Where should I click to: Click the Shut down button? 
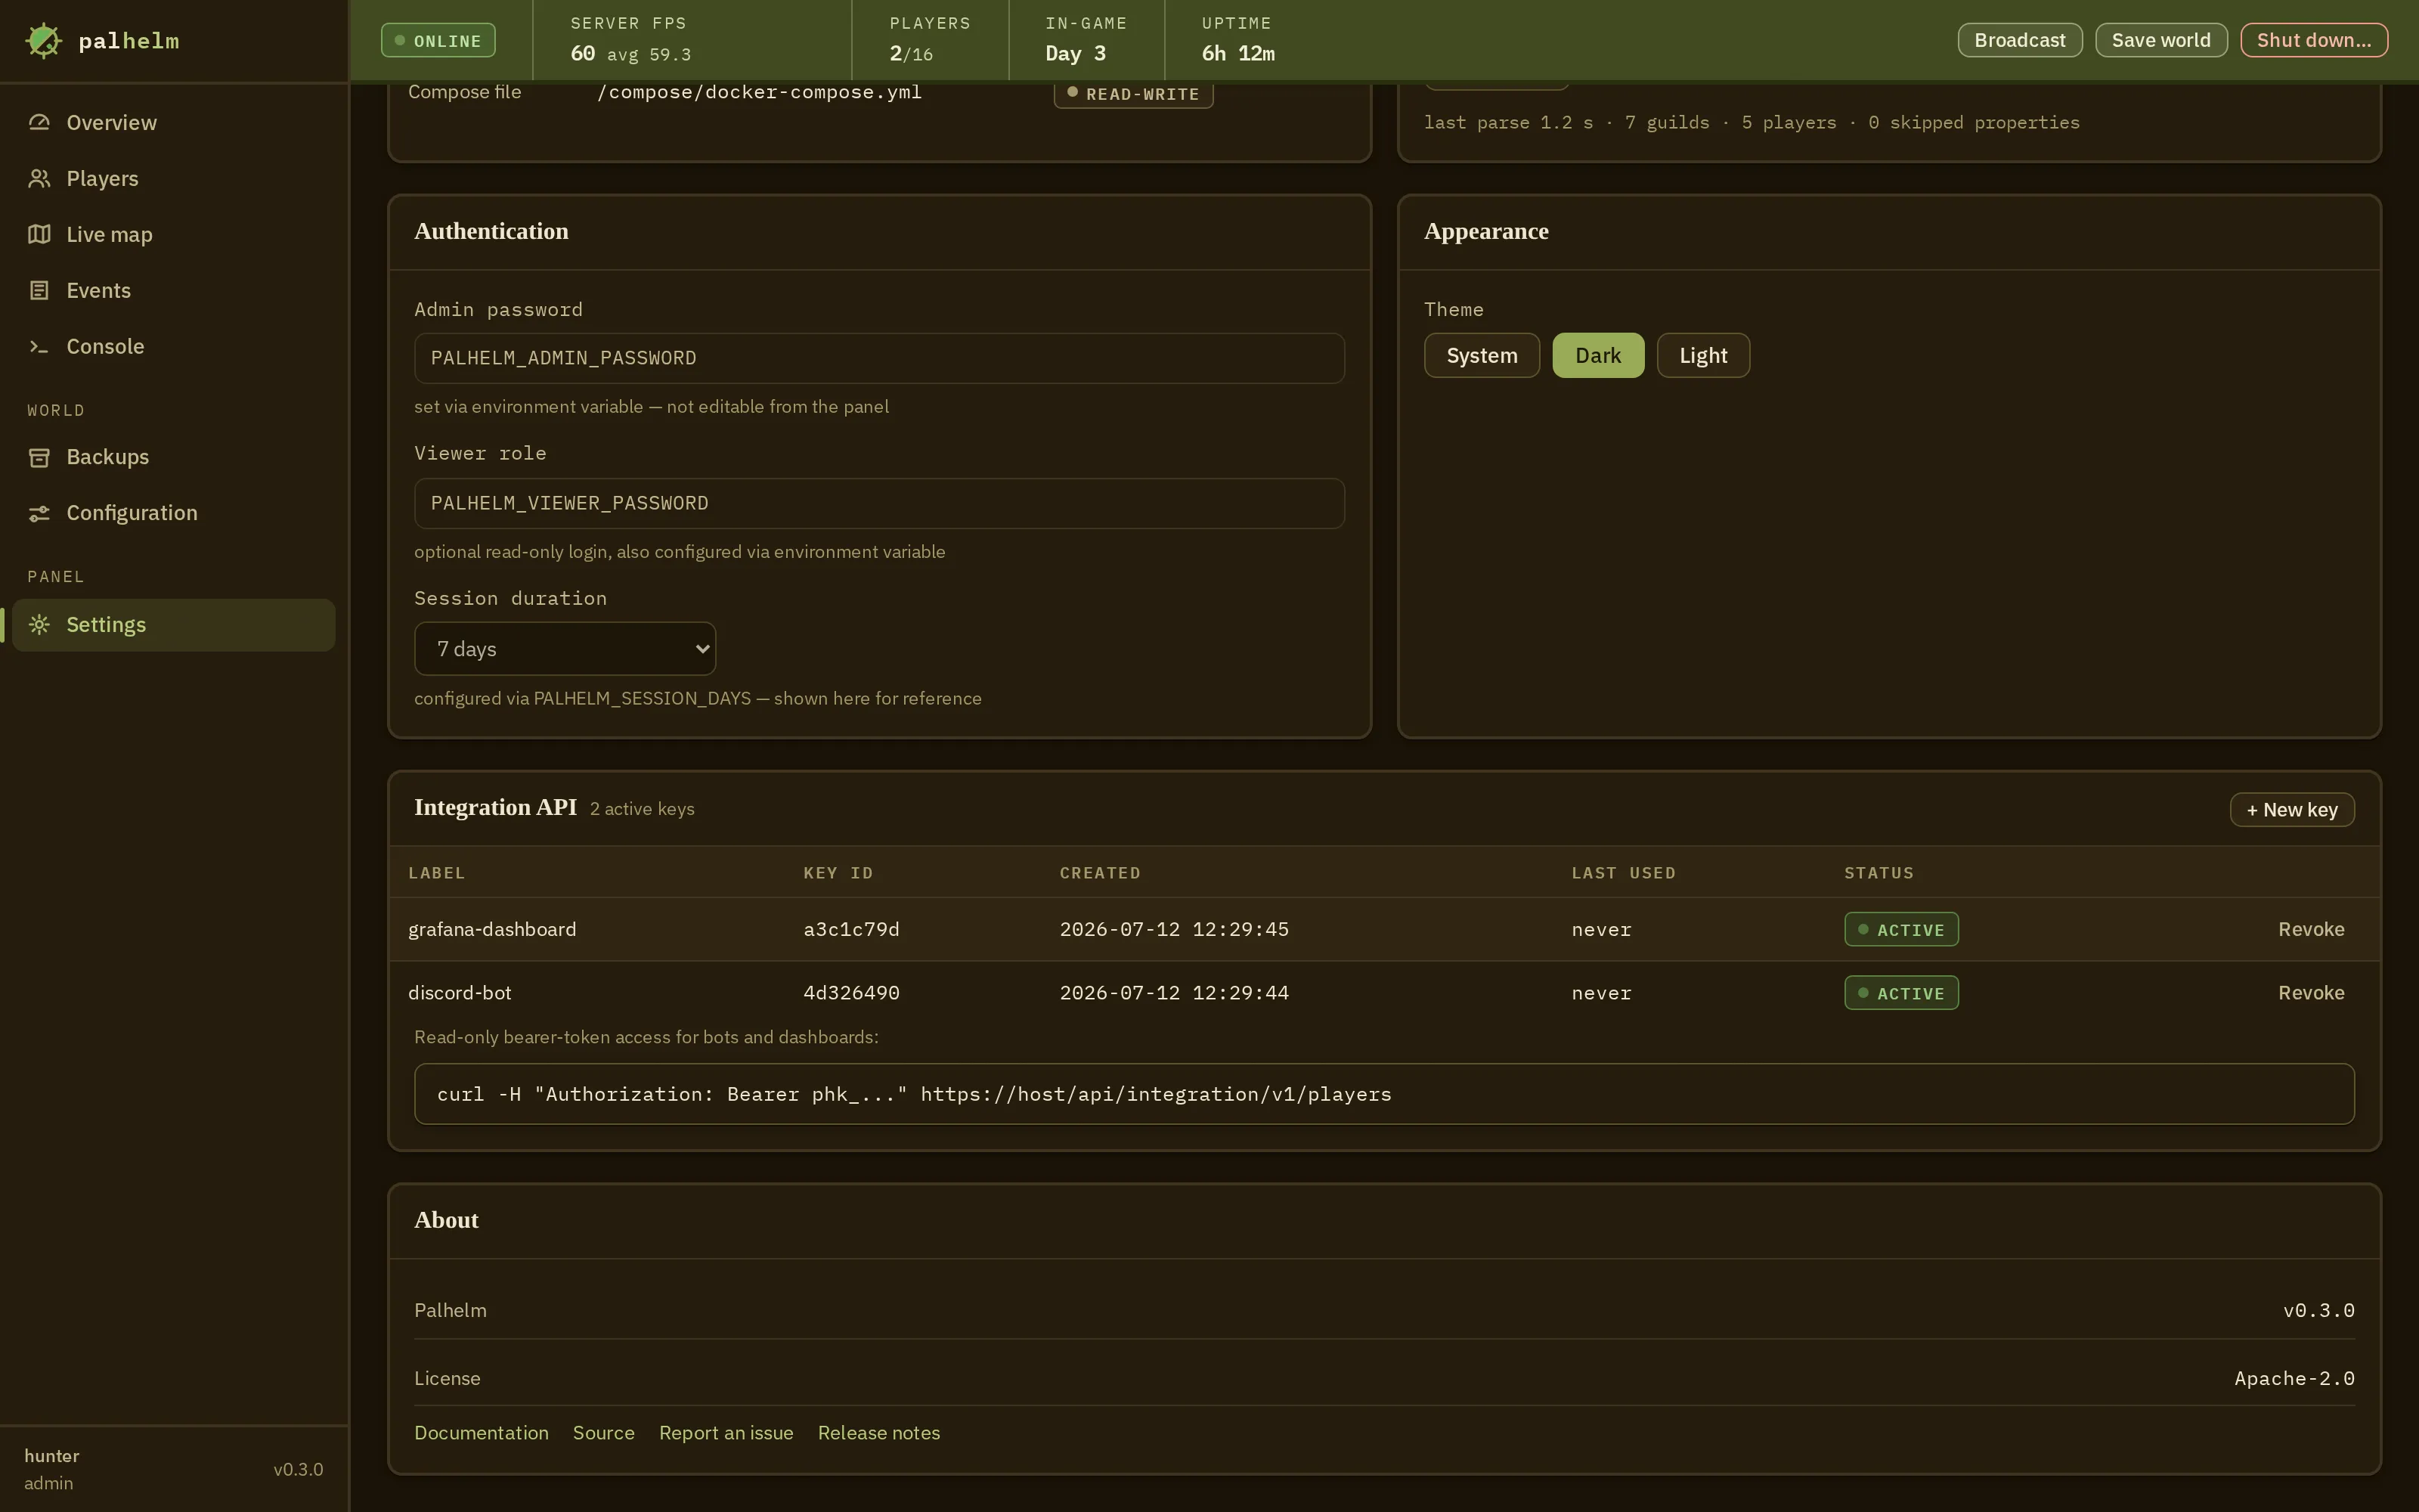pos(2313,40)
